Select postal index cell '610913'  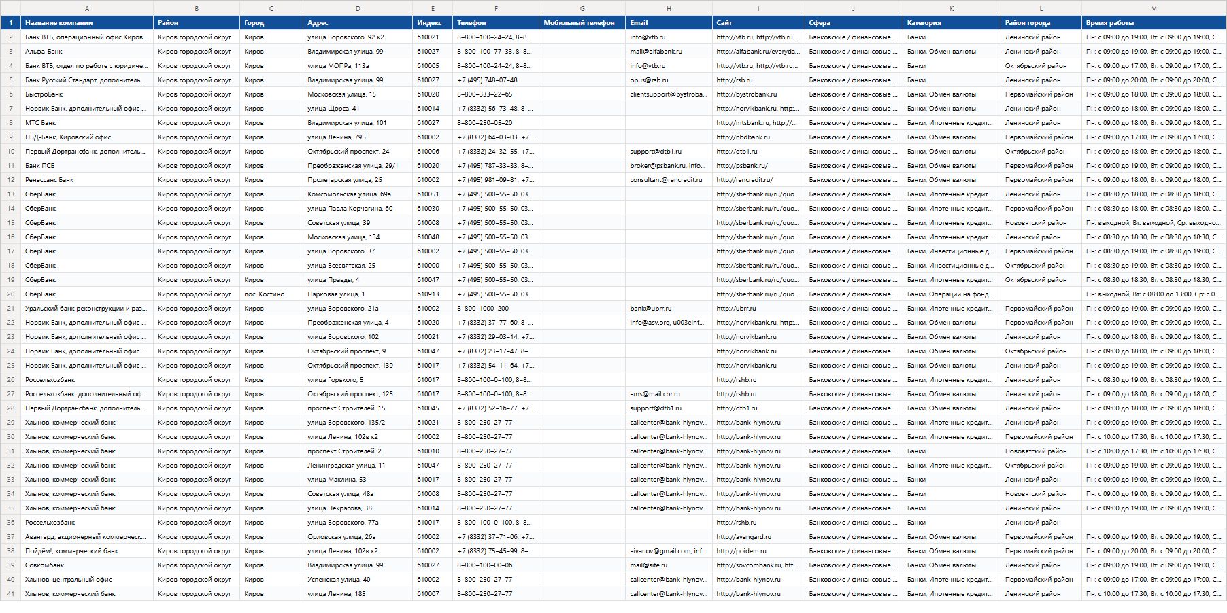433,294
